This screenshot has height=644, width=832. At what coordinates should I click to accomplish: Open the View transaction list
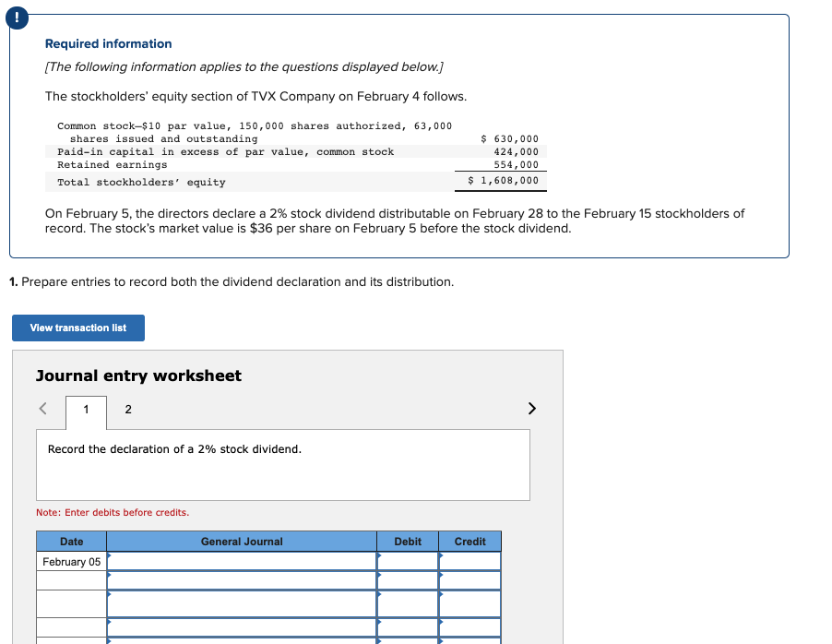(x=78, y=328)
